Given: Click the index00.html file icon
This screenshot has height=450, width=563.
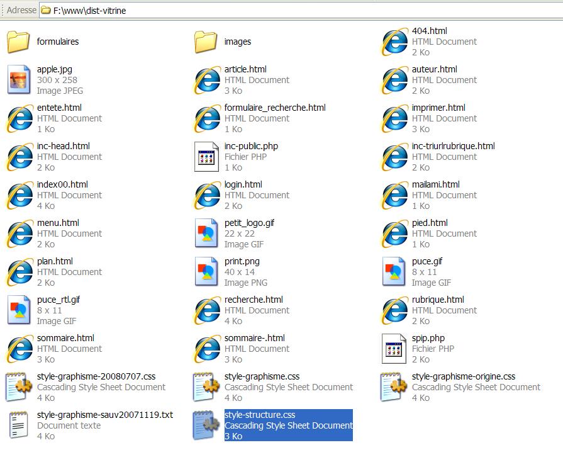Looking at the screenshot, I should (x=20, y=195).
